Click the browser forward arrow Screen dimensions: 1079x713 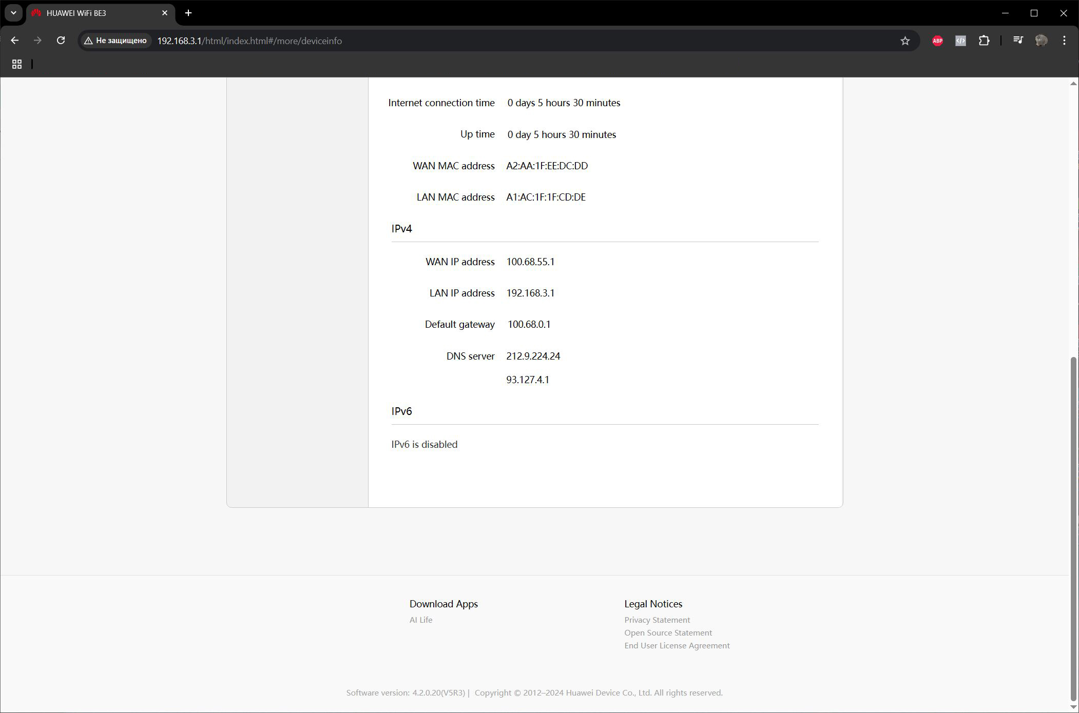pos(37,41)
